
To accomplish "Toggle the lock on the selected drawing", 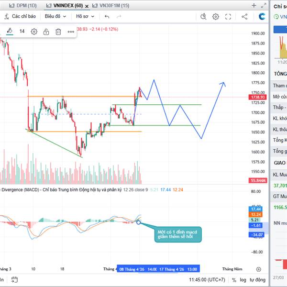I will [x=46, y=32].
